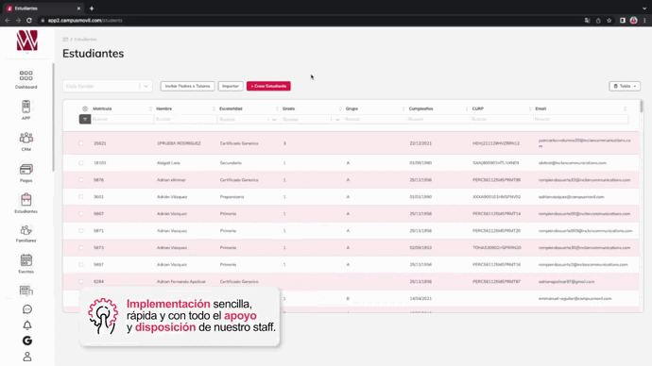Screen dimensions: 652x366
Task: Open the browser share icon
Action: pos(598,21)
